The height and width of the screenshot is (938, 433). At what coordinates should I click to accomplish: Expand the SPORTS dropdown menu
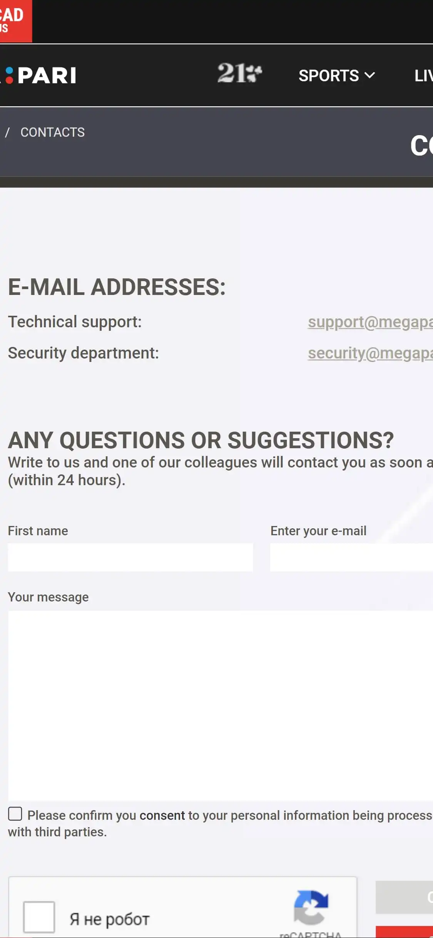point(336,75)
